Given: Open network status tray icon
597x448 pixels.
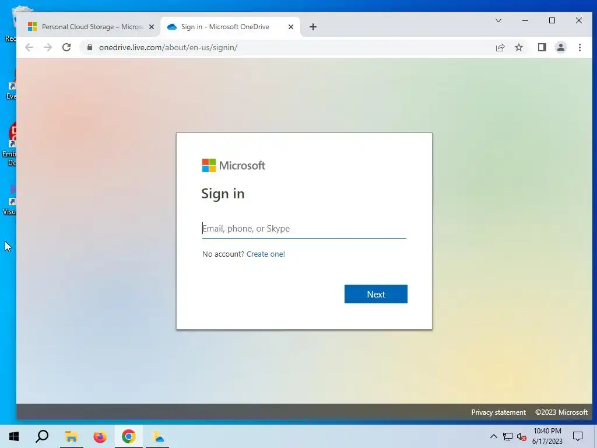Looking at the screenshot, I should click(x=508, y=436).
